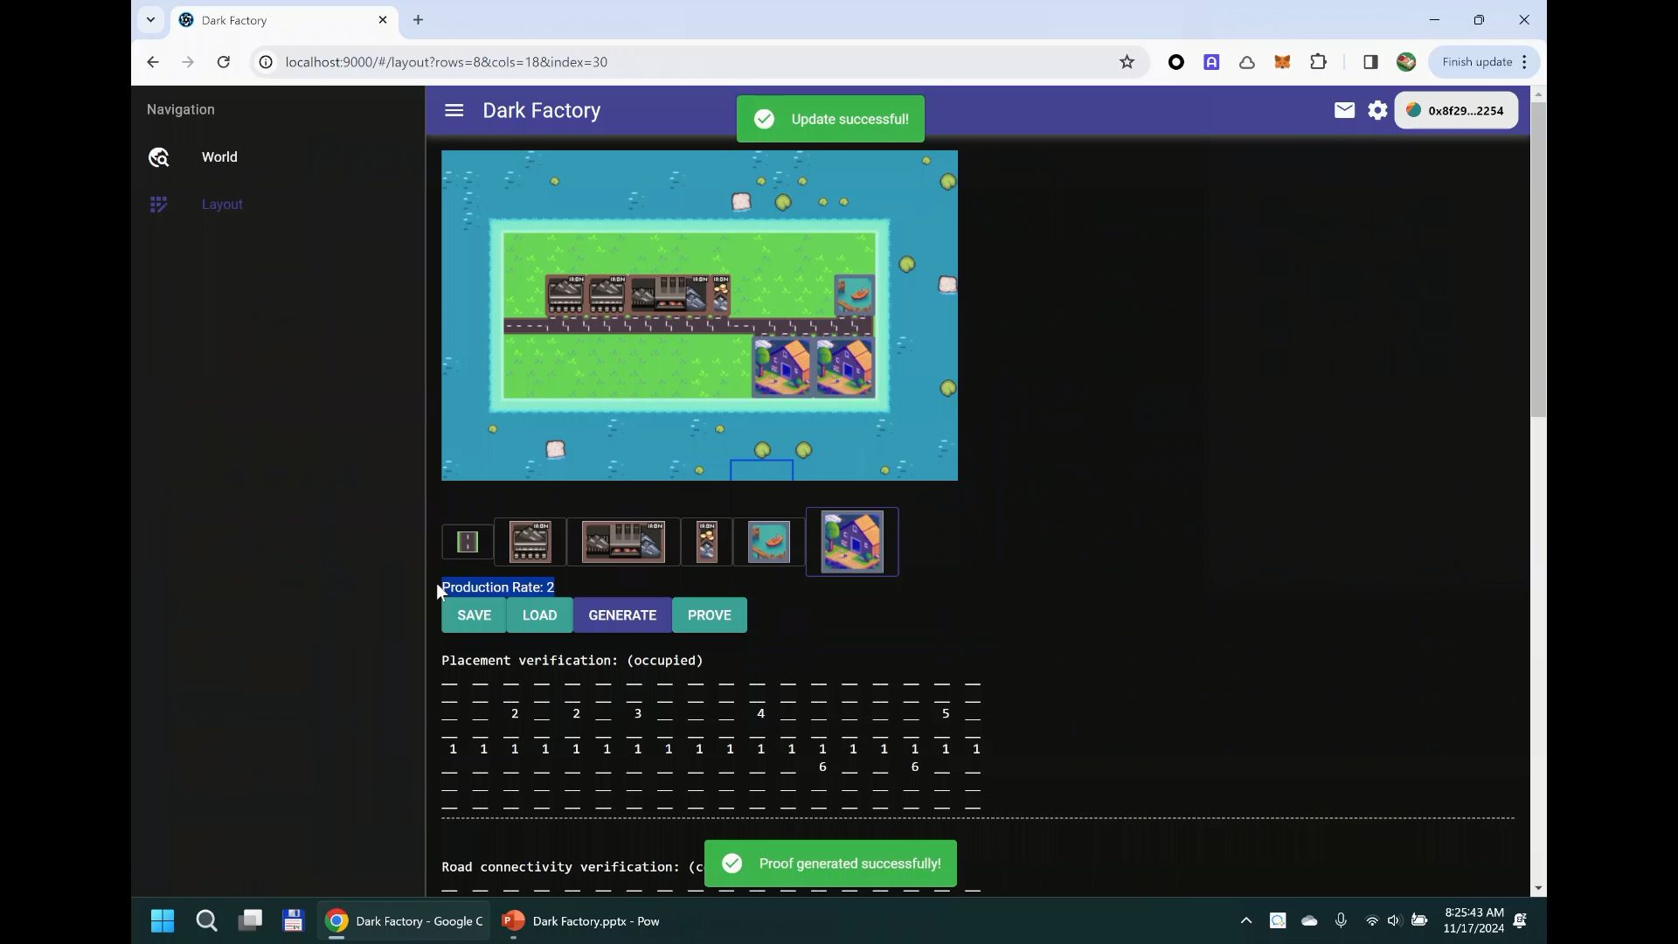This screenshot has height=944, width=1678.
Task: Open the LOAD layout dialog
Action: click(539, 614)
